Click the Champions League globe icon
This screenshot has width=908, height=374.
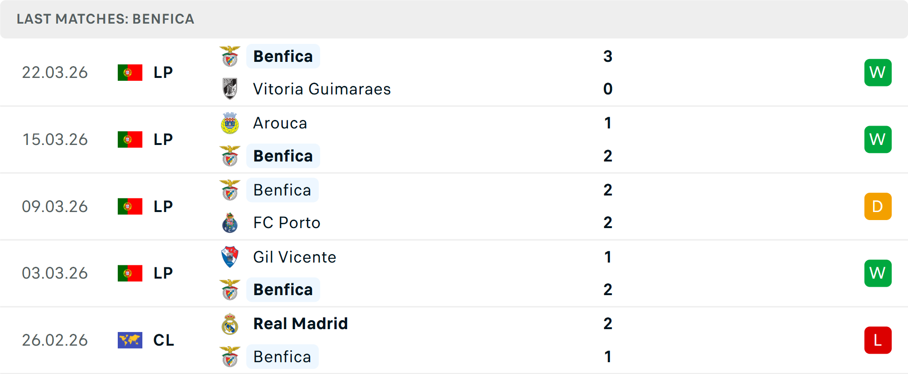[x=131, y=340]
